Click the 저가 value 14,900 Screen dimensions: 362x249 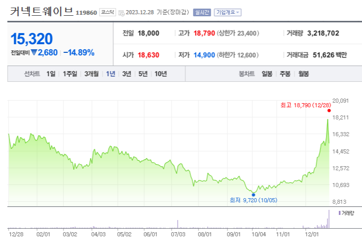204,55
